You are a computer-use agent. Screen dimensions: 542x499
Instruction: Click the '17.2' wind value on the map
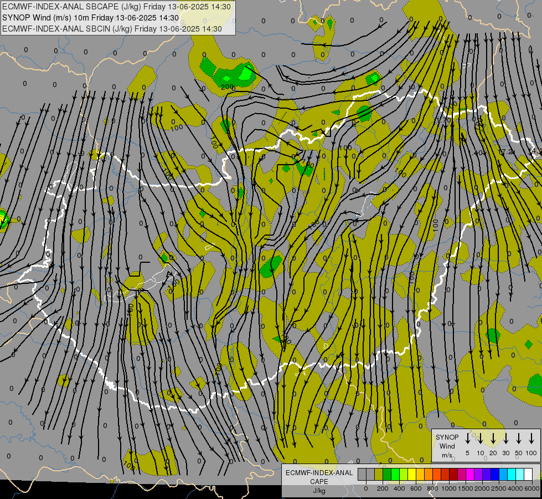pos(505,152)
